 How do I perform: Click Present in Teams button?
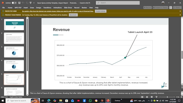(160, 8)
